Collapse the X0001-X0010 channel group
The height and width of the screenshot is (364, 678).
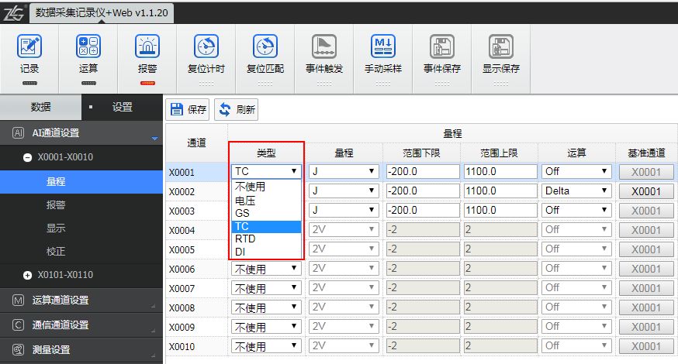point(28,158)
